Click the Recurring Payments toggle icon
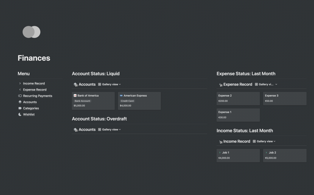This screenshot has height=195, width=314. click(x=20, y=96)
